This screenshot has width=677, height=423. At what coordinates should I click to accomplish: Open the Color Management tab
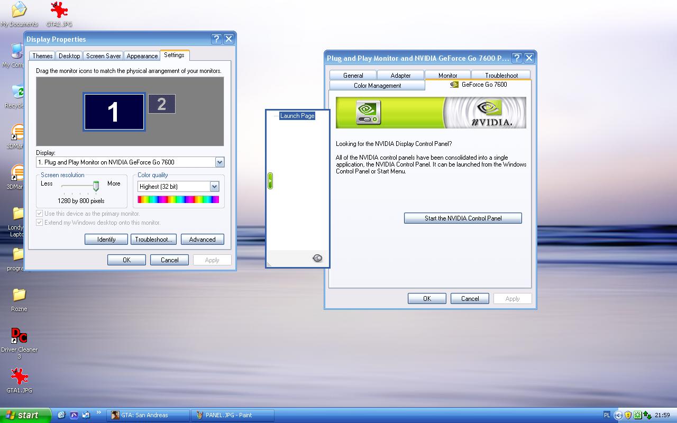[377, 86]
